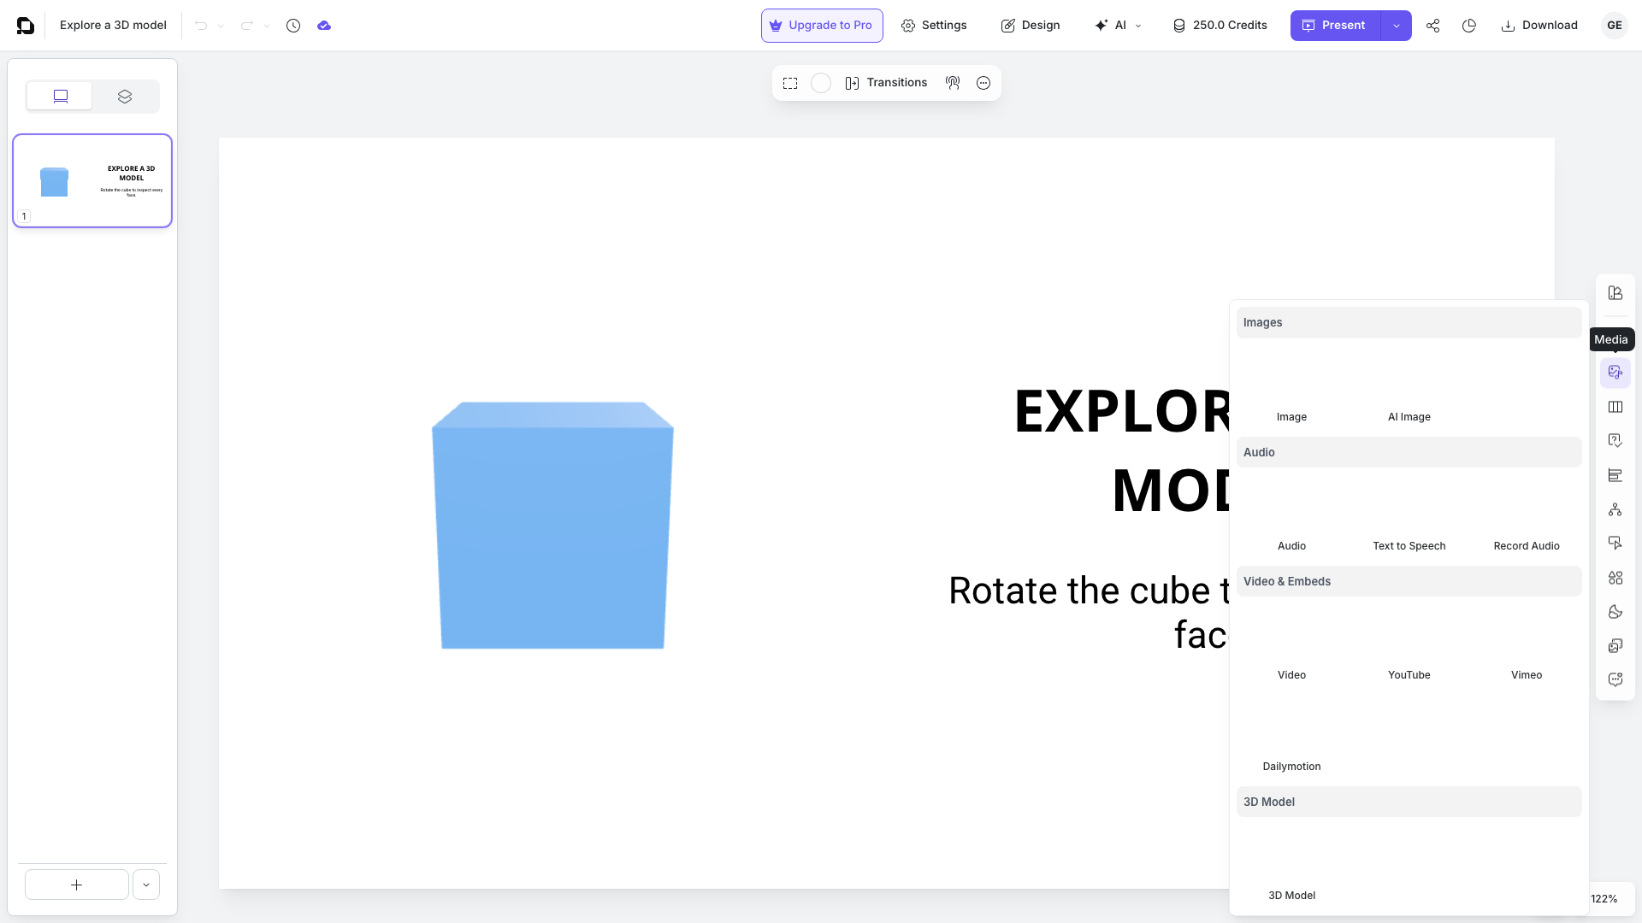Screen dimensions: 1642x923
Task: Open the layout templates icon in right sidebar
Action: [1615, 293]
